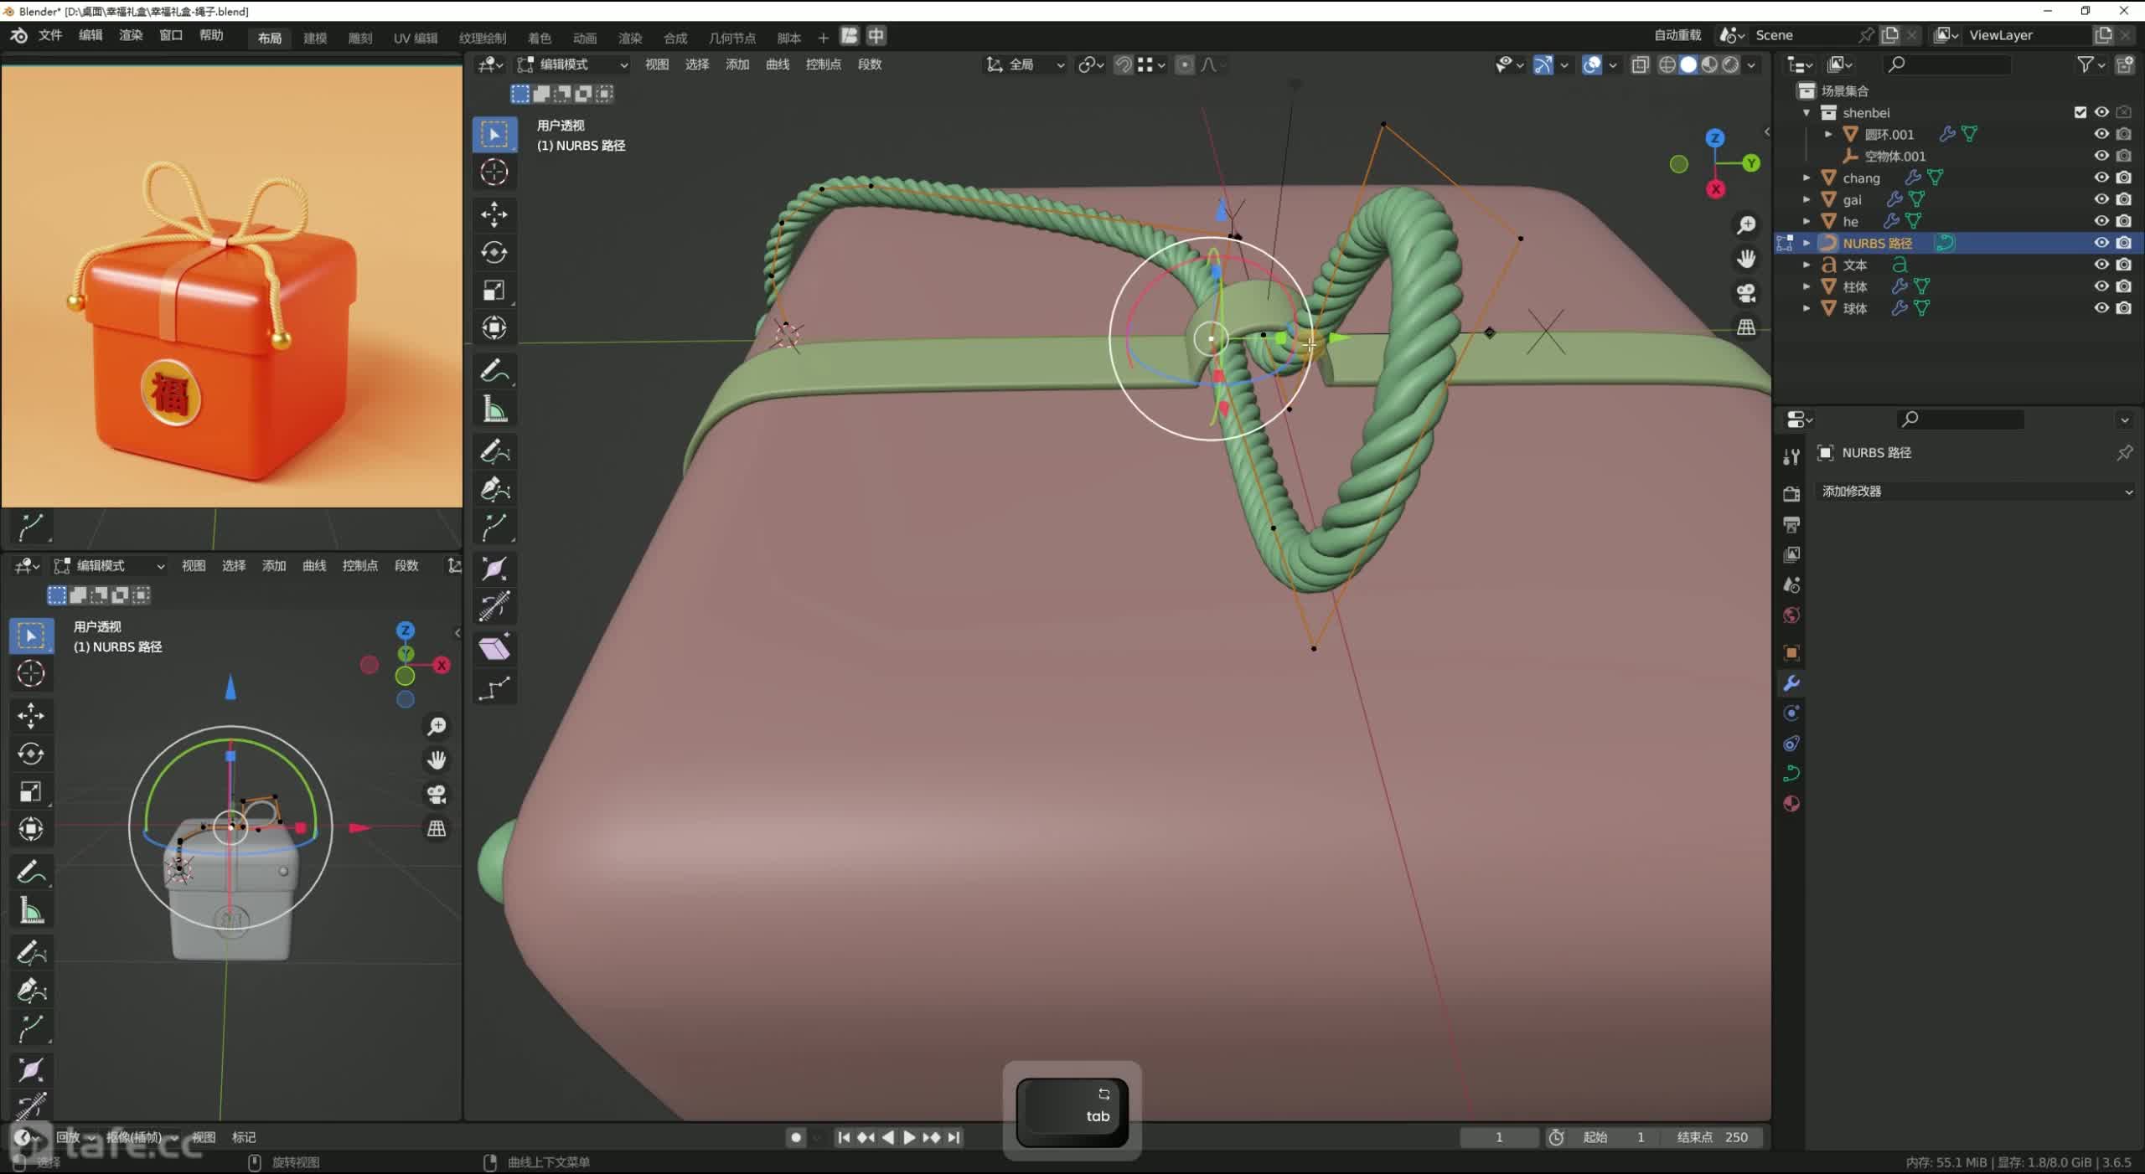Hide the 文本 object in viewport
This screenshot has height=1174, width=2145.
coord(2101,265)
